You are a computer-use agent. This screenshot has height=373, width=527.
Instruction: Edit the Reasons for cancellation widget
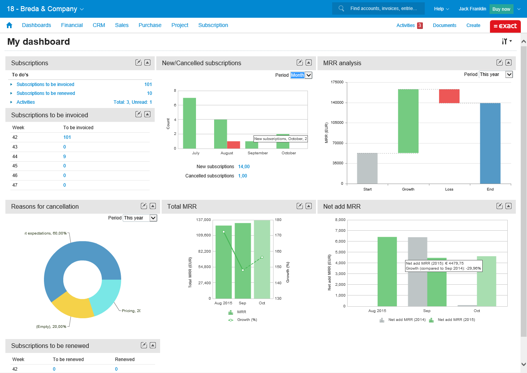(x=144, y=206)
